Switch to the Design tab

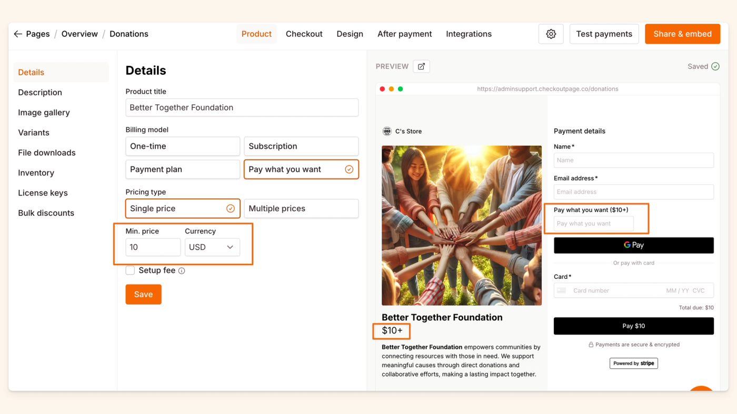pyautogui.click(x=350, y=34)
